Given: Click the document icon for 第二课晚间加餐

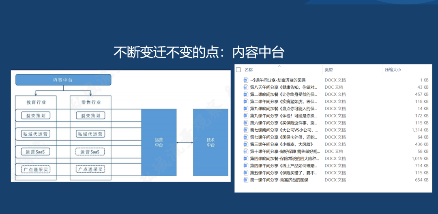Looking at the screenshot, I should click(245, 94).
